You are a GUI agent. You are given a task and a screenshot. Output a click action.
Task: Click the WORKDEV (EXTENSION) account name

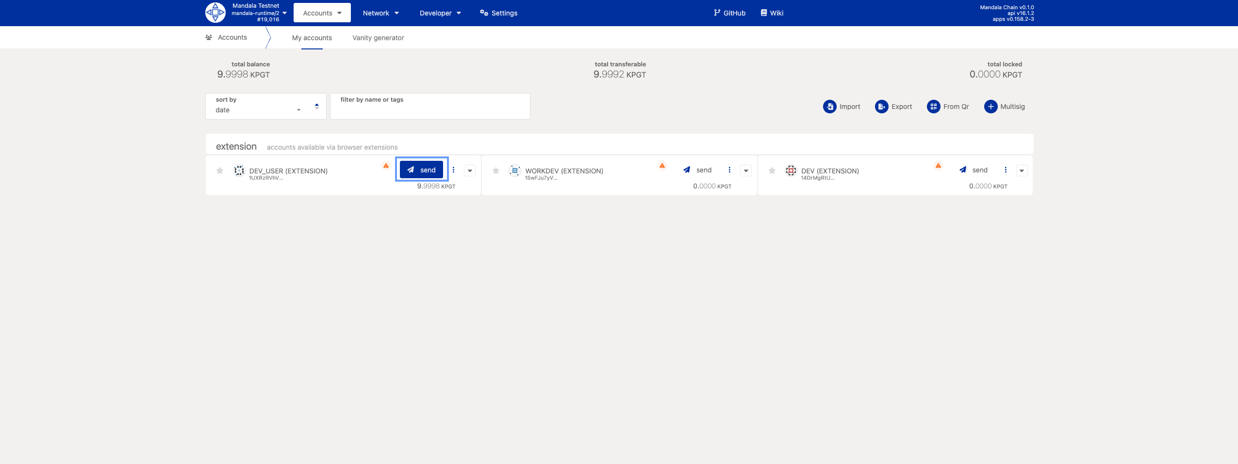564,171
